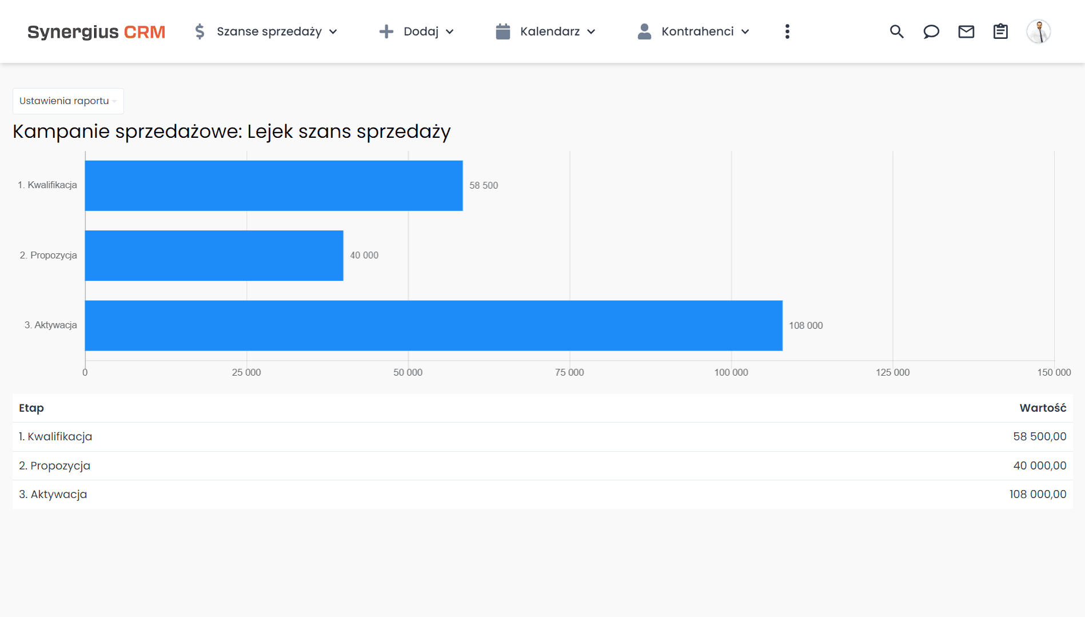Expand the Kalendarz dropdown menu

(x=592, y=32)
